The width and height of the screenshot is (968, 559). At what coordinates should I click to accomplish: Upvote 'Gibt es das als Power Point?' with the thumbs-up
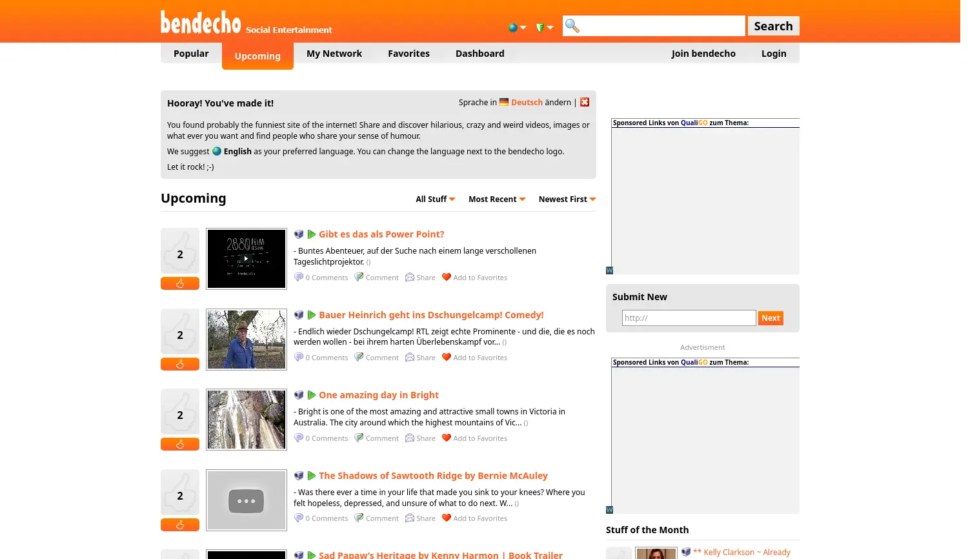[180, 283]
